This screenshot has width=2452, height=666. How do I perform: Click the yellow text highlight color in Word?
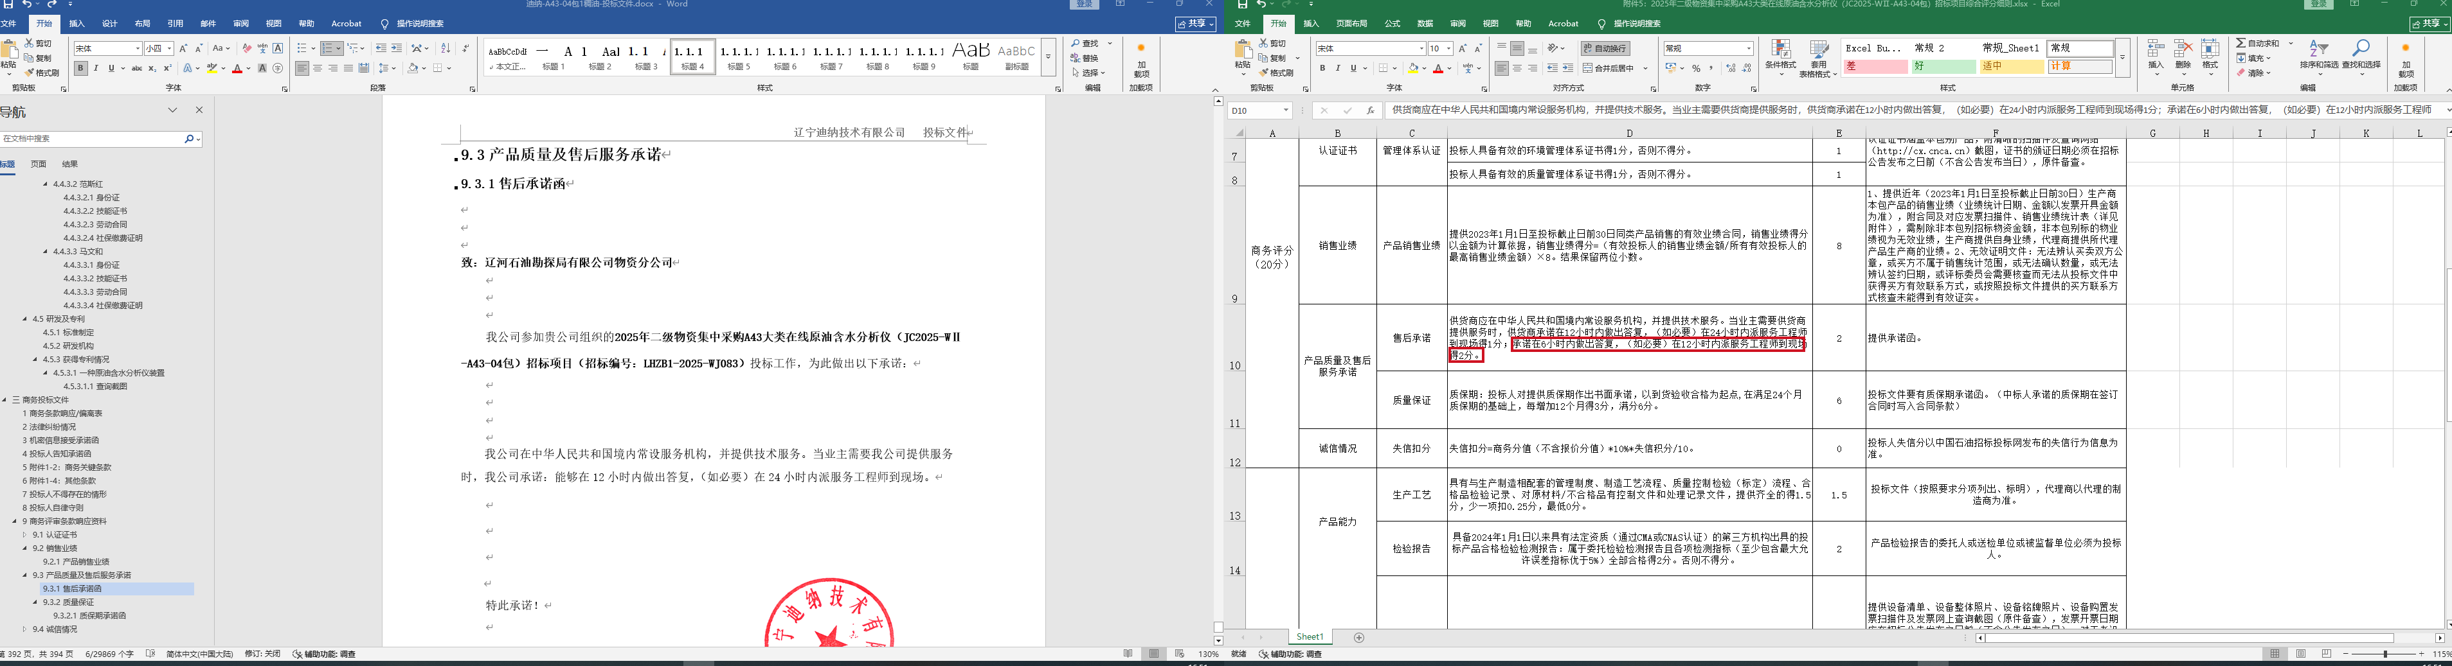tap(212, 69)
